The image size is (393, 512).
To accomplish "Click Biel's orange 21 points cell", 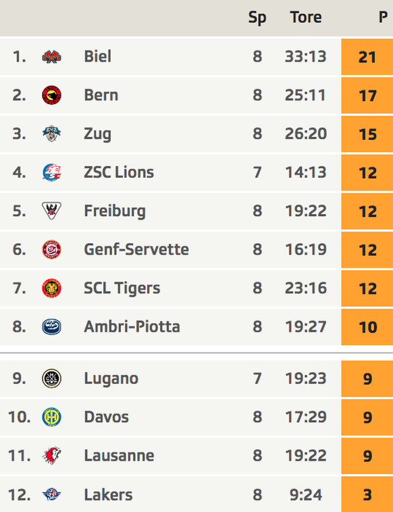I will tap(367, 57).
